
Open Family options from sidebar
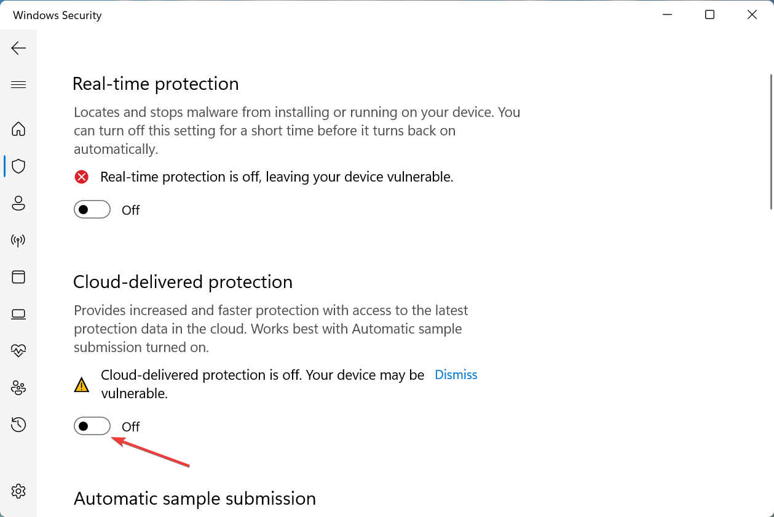pos(18,388)
